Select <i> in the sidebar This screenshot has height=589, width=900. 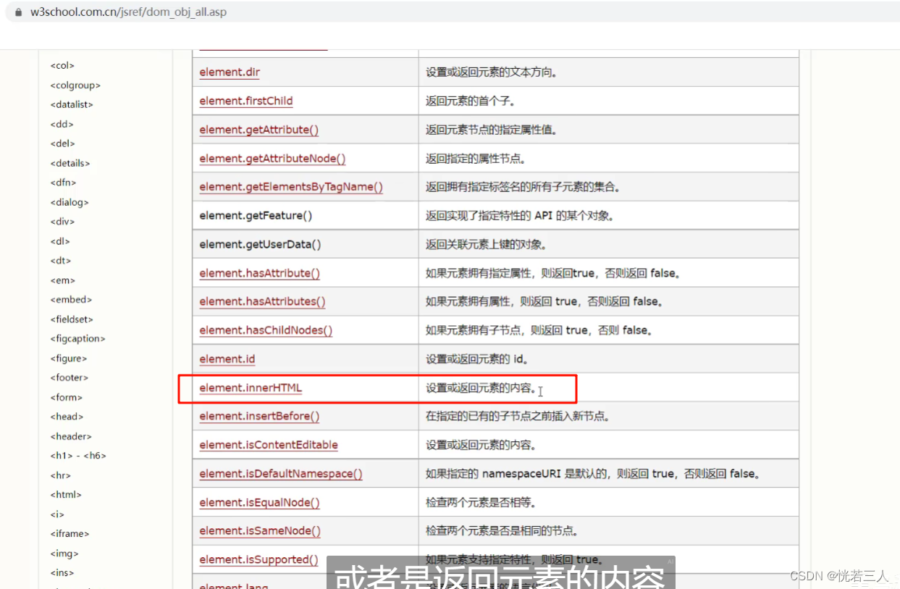(57, 514)
